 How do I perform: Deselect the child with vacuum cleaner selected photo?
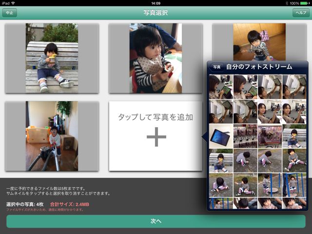point(52,136)
